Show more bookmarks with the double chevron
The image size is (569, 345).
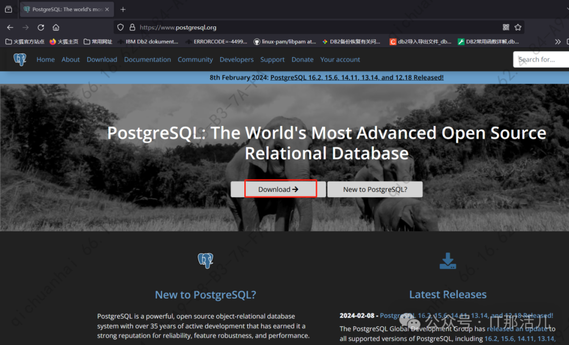tap(558, 42)
